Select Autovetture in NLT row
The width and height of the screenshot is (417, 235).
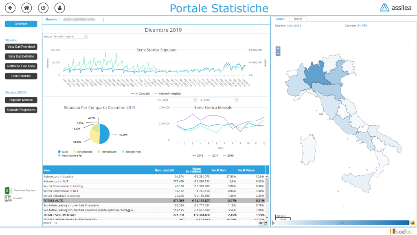click(154, 182)
